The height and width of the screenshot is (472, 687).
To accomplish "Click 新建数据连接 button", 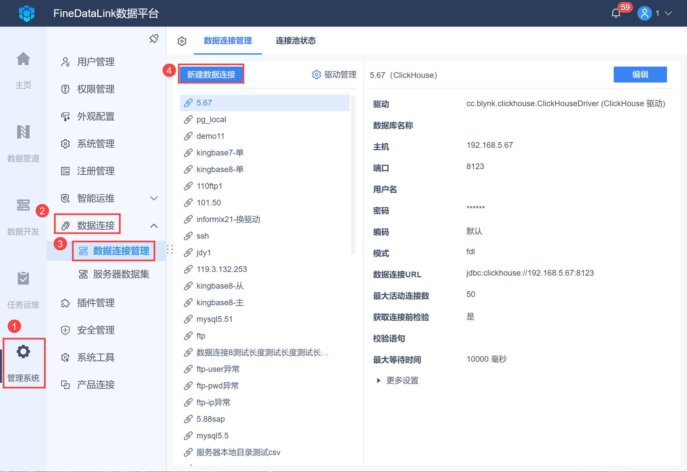I will [211, 74].
